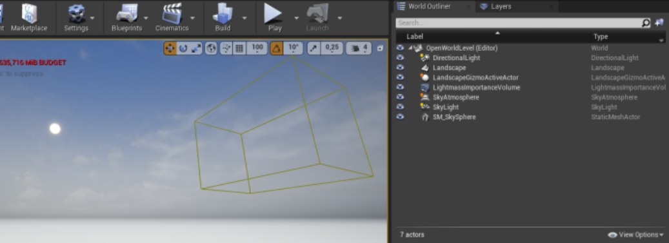Maximize or restore the viewport

point(380,48)
